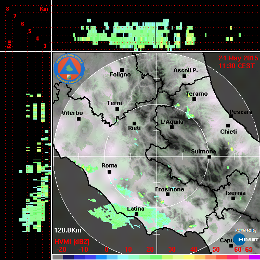This screenshot has height=260, width=260.
Task: Click the '11:30 CEST' time text
Action: point(237,66)
